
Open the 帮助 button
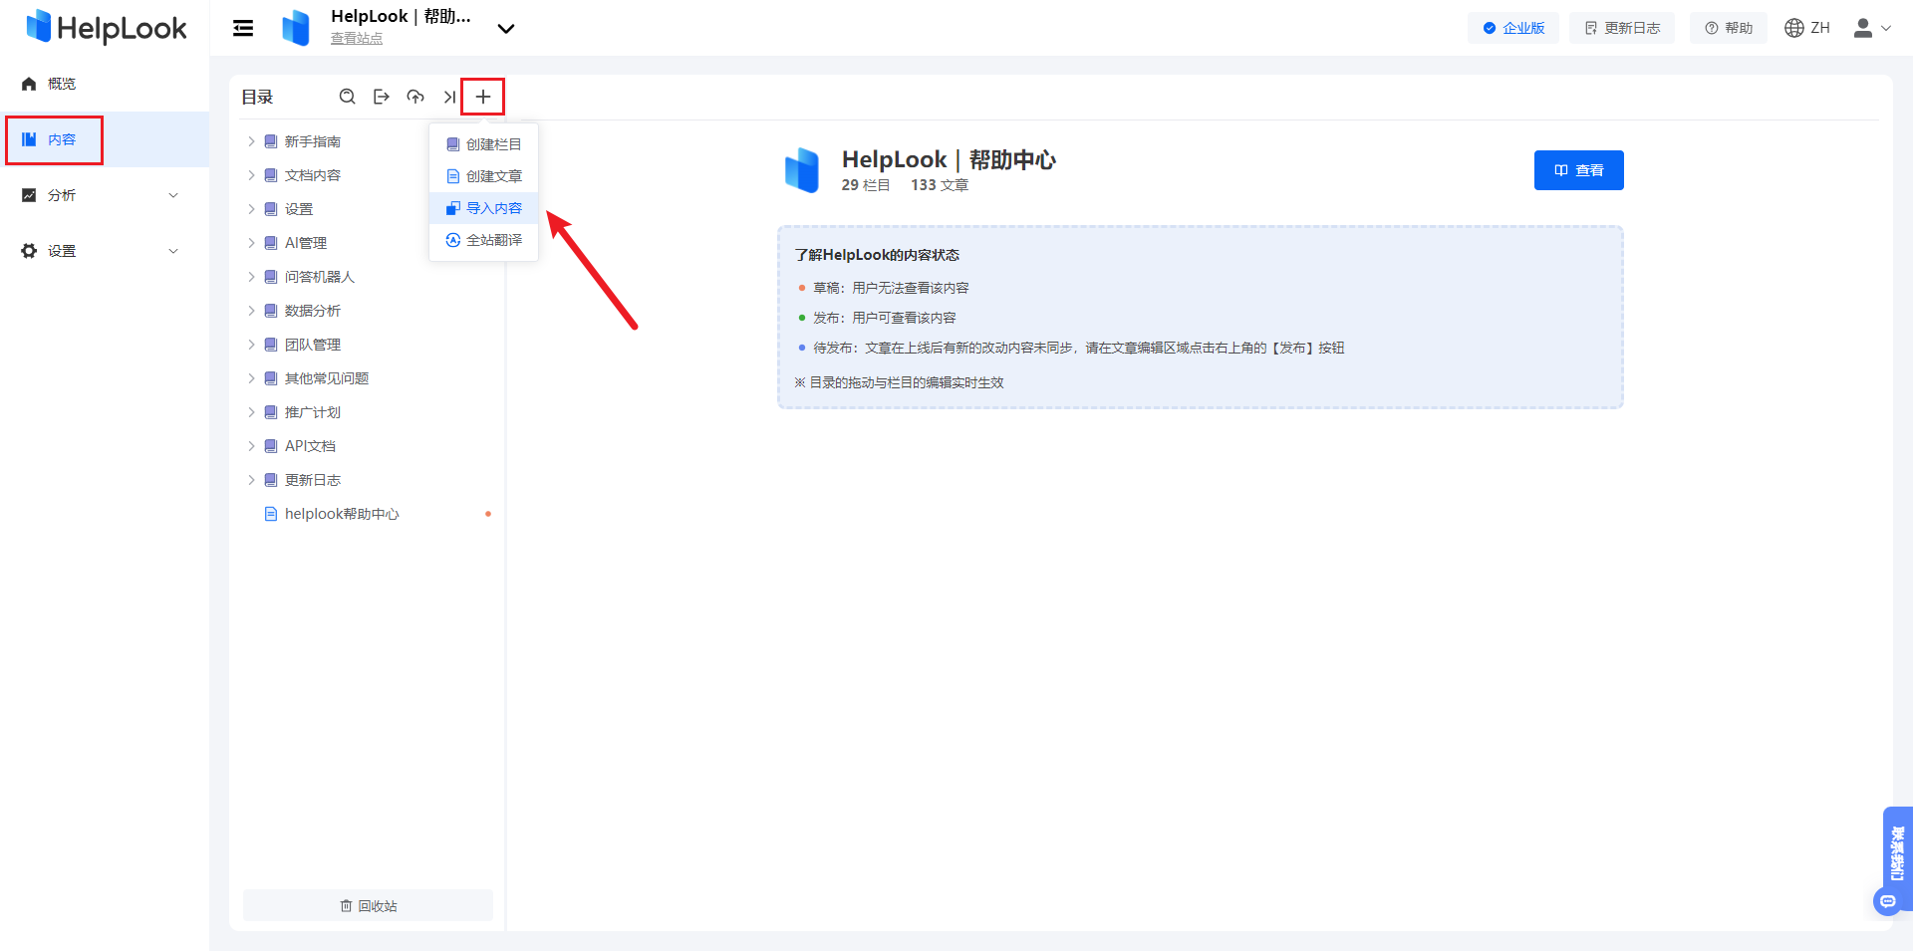tap(1729, 28)
